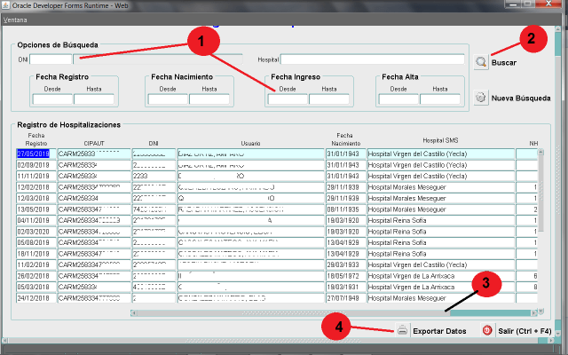Focus Fecha Nacimiento Hasta field
Screen dimensions: 568x355
pyautogui.click(x=209, y=99)
